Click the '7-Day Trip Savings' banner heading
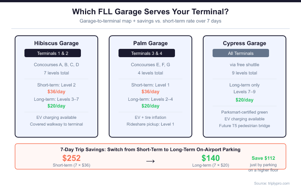 [x=150, y=149]
